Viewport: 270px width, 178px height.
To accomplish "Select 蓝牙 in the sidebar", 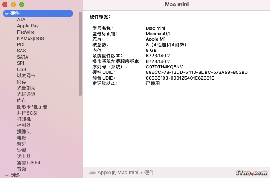I will tap(22, 144).
